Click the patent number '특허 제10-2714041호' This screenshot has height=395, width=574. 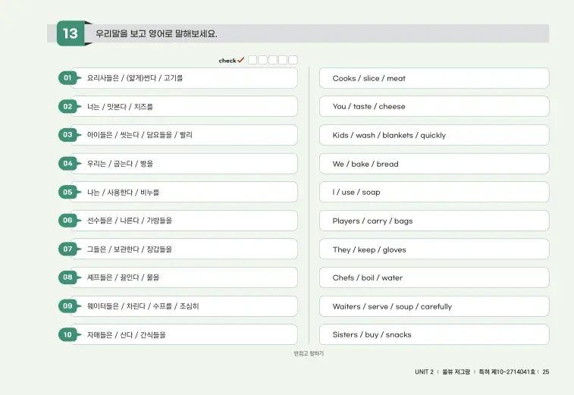click(x=507, y=371)
